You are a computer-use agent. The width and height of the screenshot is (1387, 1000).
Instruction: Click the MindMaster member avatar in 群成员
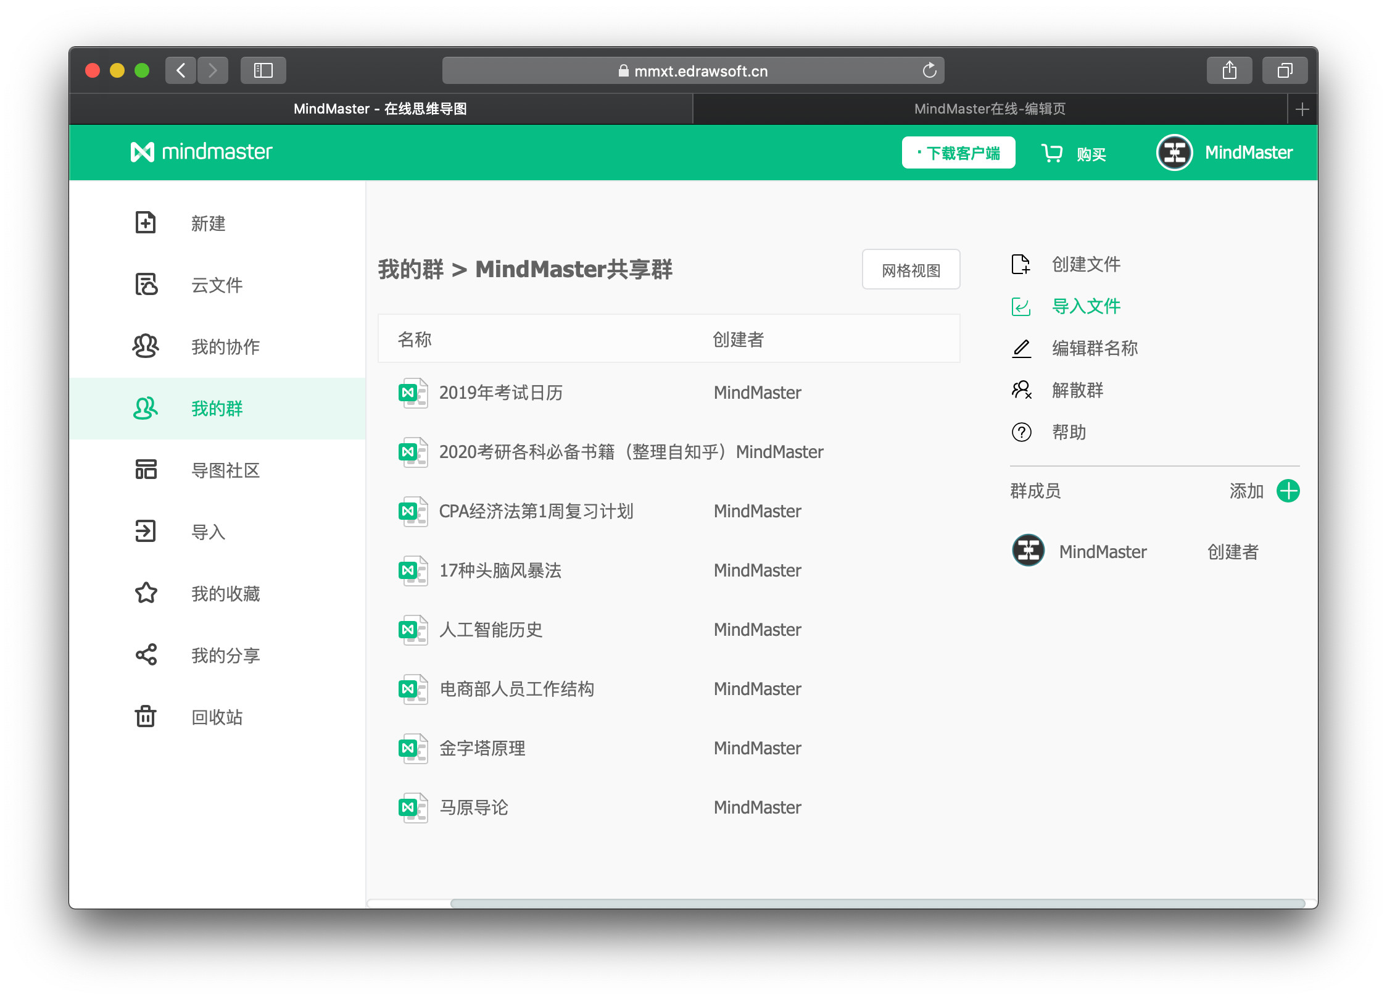pyautogui.click(x=1029, y=550)
